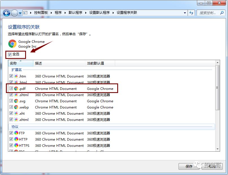Click the list's vertical scrollbar thumb
228x175 pixels.
pyautogui.click(x=218, y=88)
